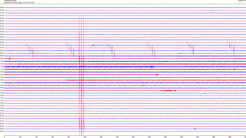
Task: Click the 18m tick label on the axis
Action: (149, 137)
